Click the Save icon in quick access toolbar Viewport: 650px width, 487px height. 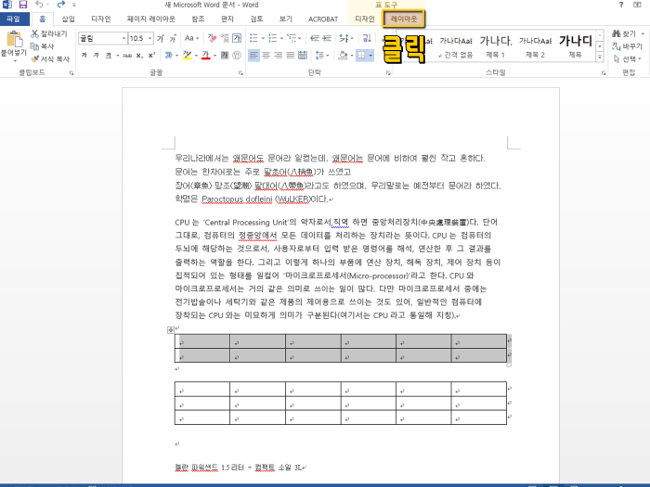click(23, 5)
